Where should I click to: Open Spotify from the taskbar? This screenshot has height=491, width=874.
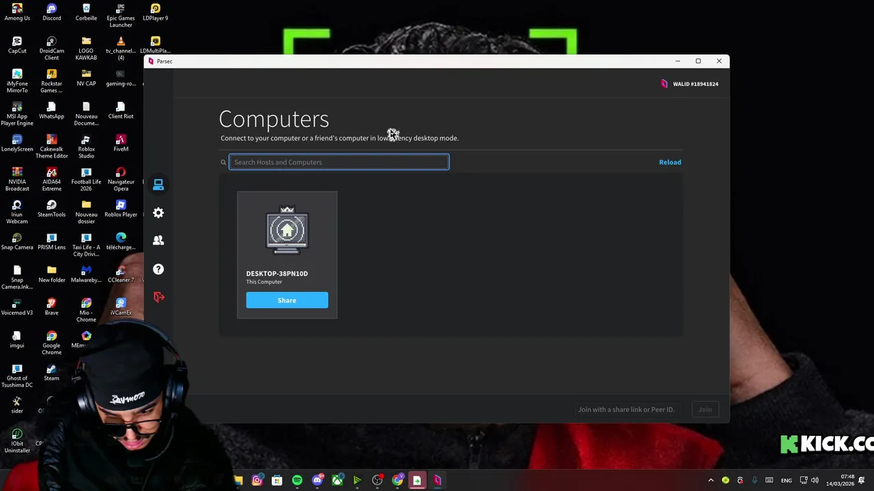[297, 481]
